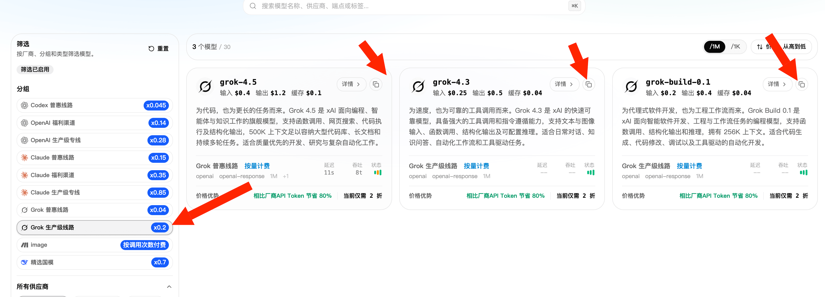Toggle the Grok 普惠线路 group filter
The image size is (825, 297).
94,210
